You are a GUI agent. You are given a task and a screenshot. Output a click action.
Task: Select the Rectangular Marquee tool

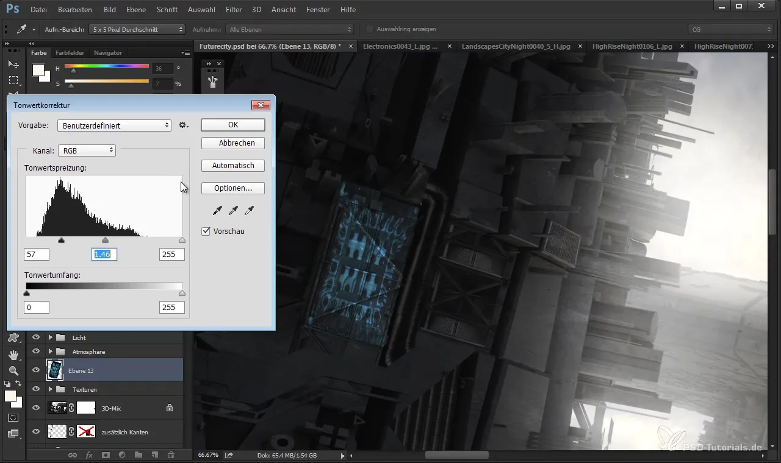[x=13, y=80]
